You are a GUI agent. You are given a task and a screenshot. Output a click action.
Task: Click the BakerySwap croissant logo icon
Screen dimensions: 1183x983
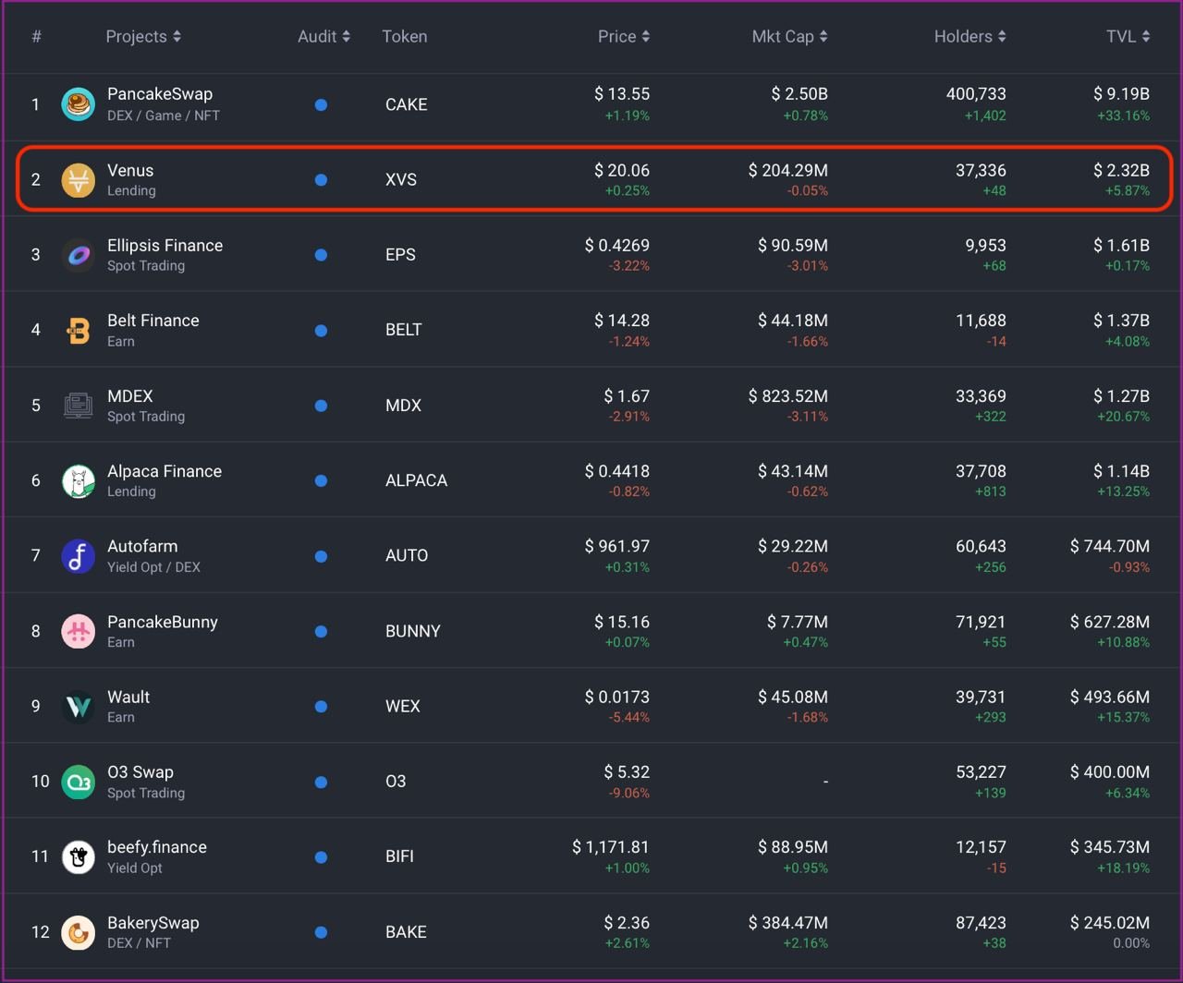(78, 932)
